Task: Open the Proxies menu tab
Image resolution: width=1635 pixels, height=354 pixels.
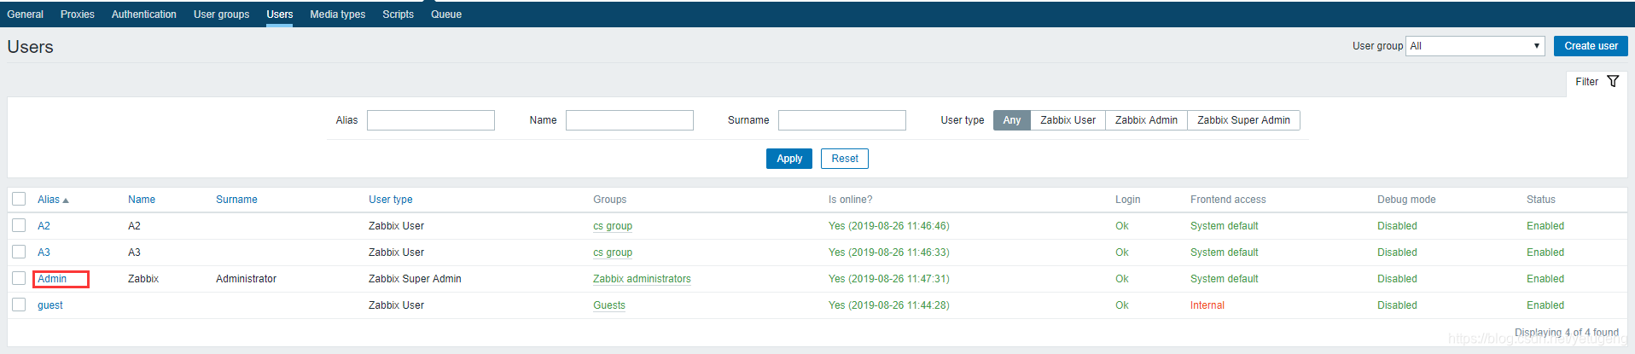Action: [x=78, y=15]
